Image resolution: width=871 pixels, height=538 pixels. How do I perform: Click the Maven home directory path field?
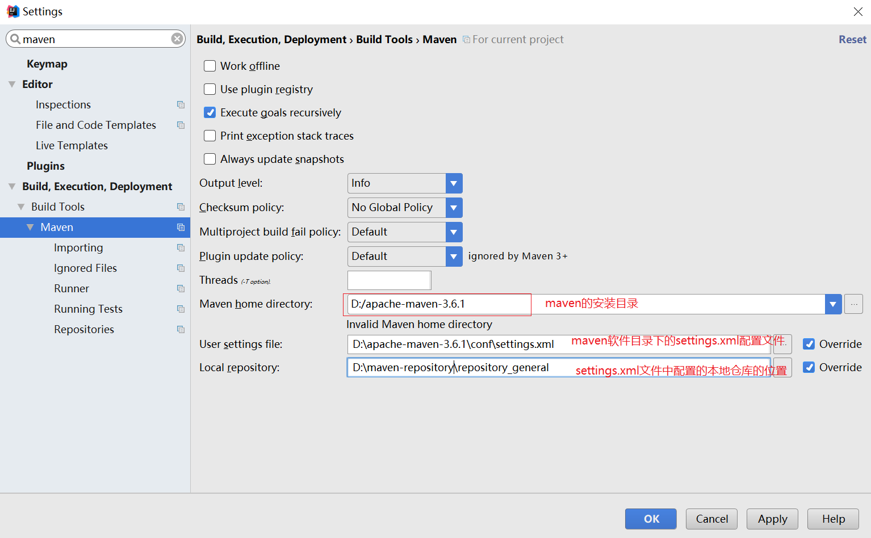click(x=585, y=304)
